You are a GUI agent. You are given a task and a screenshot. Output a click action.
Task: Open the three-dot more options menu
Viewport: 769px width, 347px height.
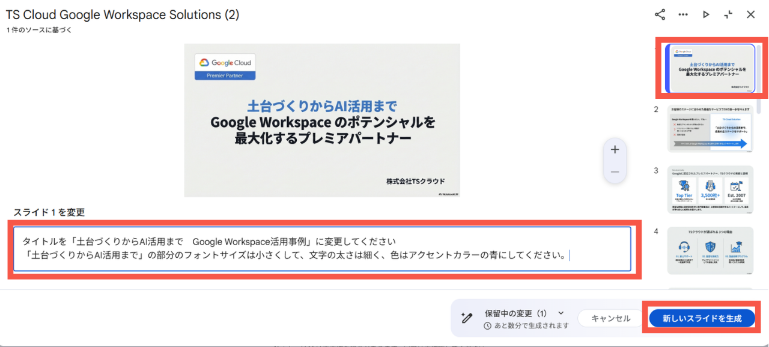[683, 14]
